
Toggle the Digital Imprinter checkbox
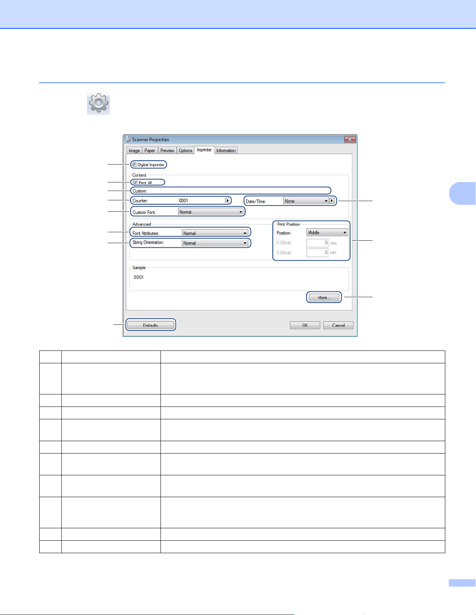pyautogui.click(x=134, y=165)
